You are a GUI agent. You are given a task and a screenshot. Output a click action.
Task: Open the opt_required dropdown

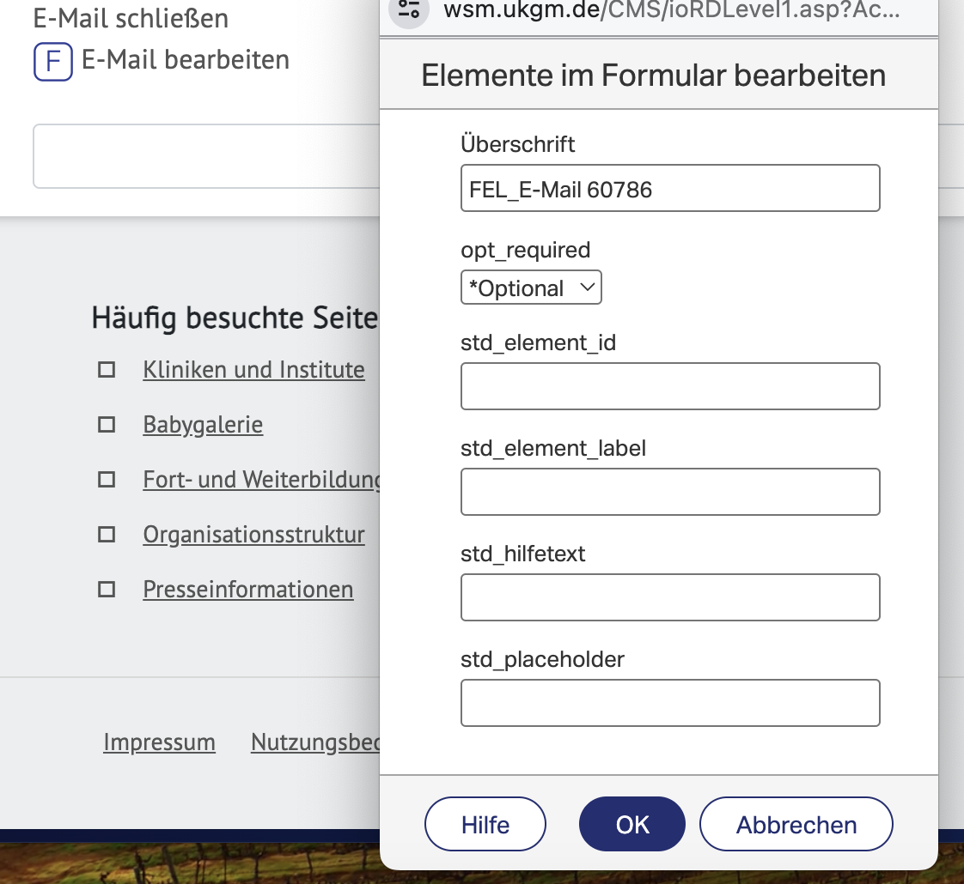(x=531, y=288)
